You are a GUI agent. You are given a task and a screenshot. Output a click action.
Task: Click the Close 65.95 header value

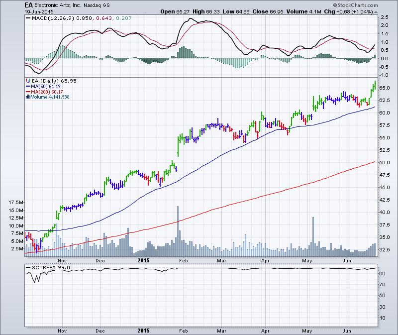268,11
